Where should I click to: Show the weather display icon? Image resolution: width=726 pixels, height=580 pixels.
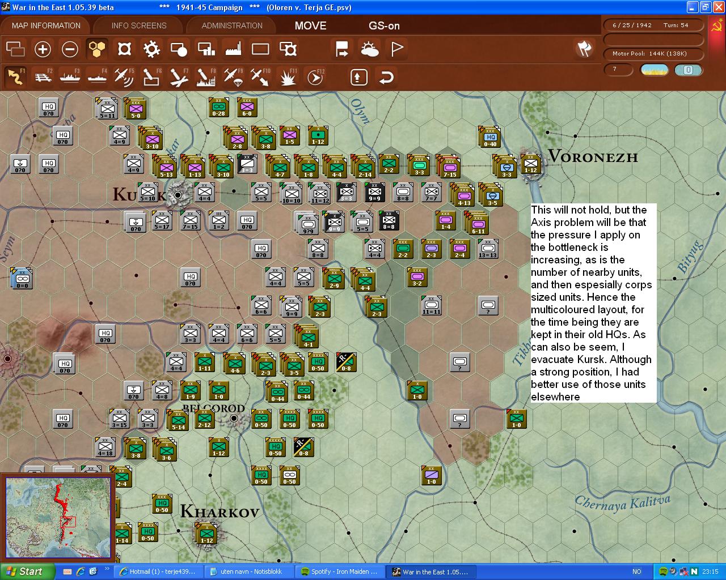pyautogui.click(x=370, y=49)
